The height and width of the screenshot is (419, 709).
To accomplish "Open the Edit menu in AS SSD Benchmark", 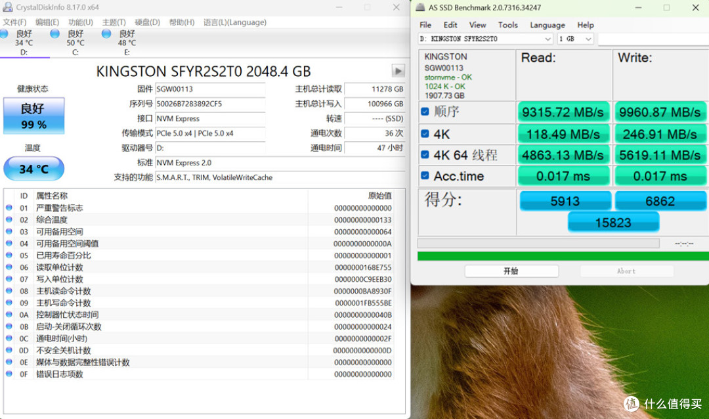I will tap(450, 25).
